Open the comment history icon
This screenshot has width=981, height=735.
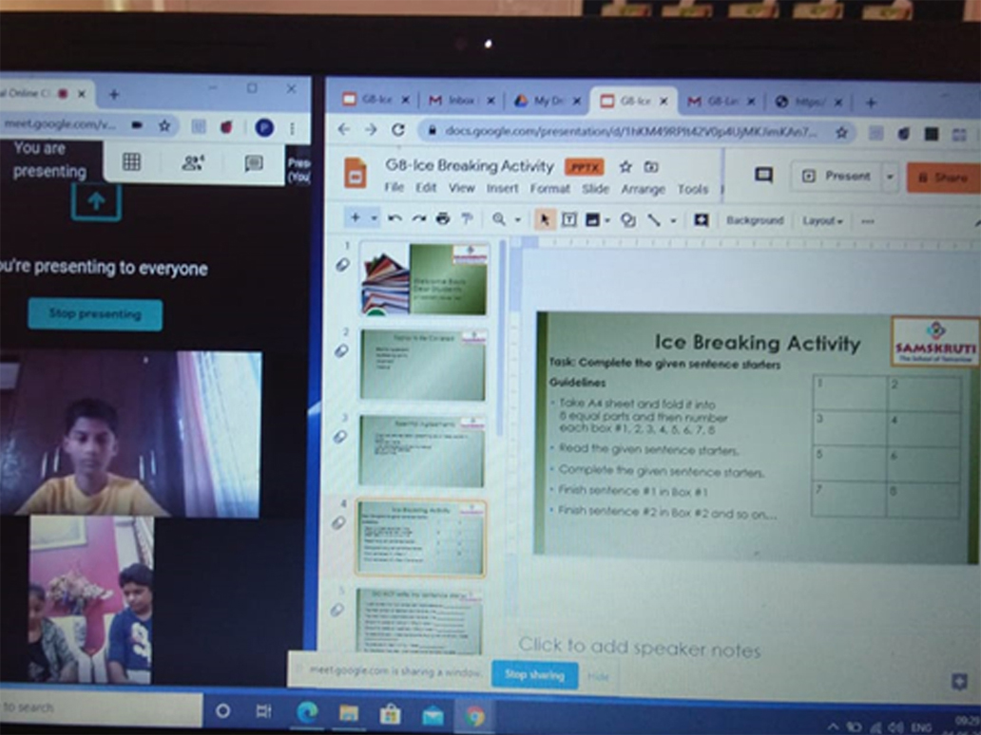coord(762,176)
